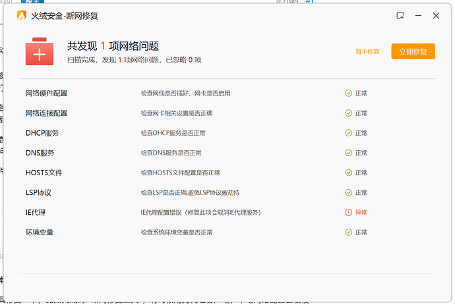Click description 检查网卡相关设置是否正确
This screenshot has width=455, height=305.
click(177, 113)
